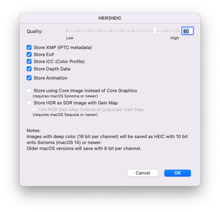Uncheck Store XMP (IPTC metadata)
220x212 pixels.
click(29, 47)
